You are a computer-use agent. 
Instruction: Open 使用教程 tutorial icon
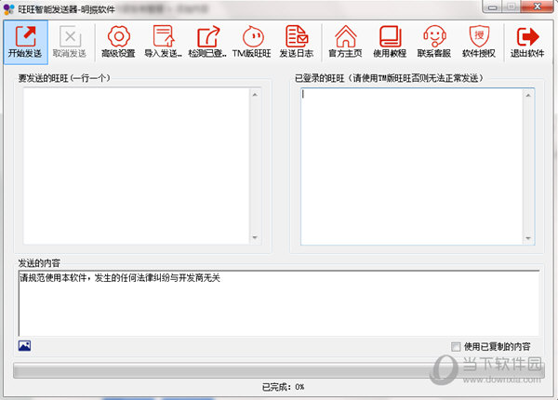click(390, 42)
